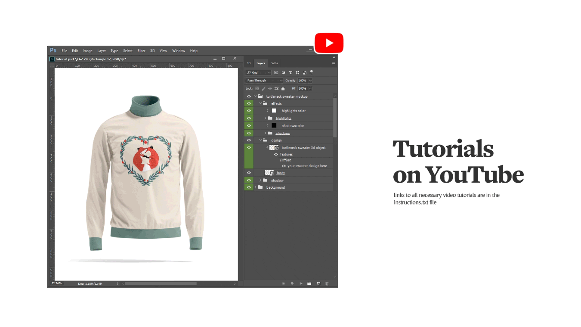Expand the shadow group
Image resolution: width=581 pixels, height=327 pixels.
pos(260,180)
